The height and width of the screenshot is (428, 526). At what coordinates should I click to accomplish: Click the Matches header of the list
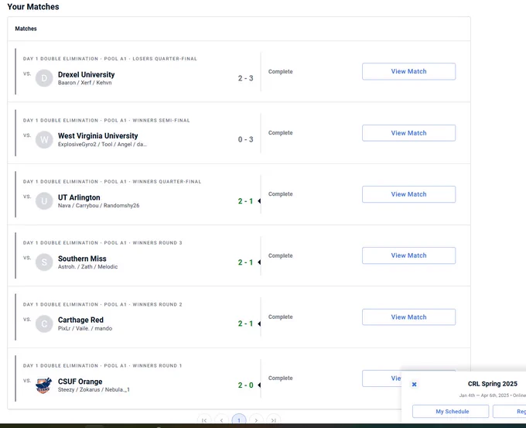(x=26, y=29)
